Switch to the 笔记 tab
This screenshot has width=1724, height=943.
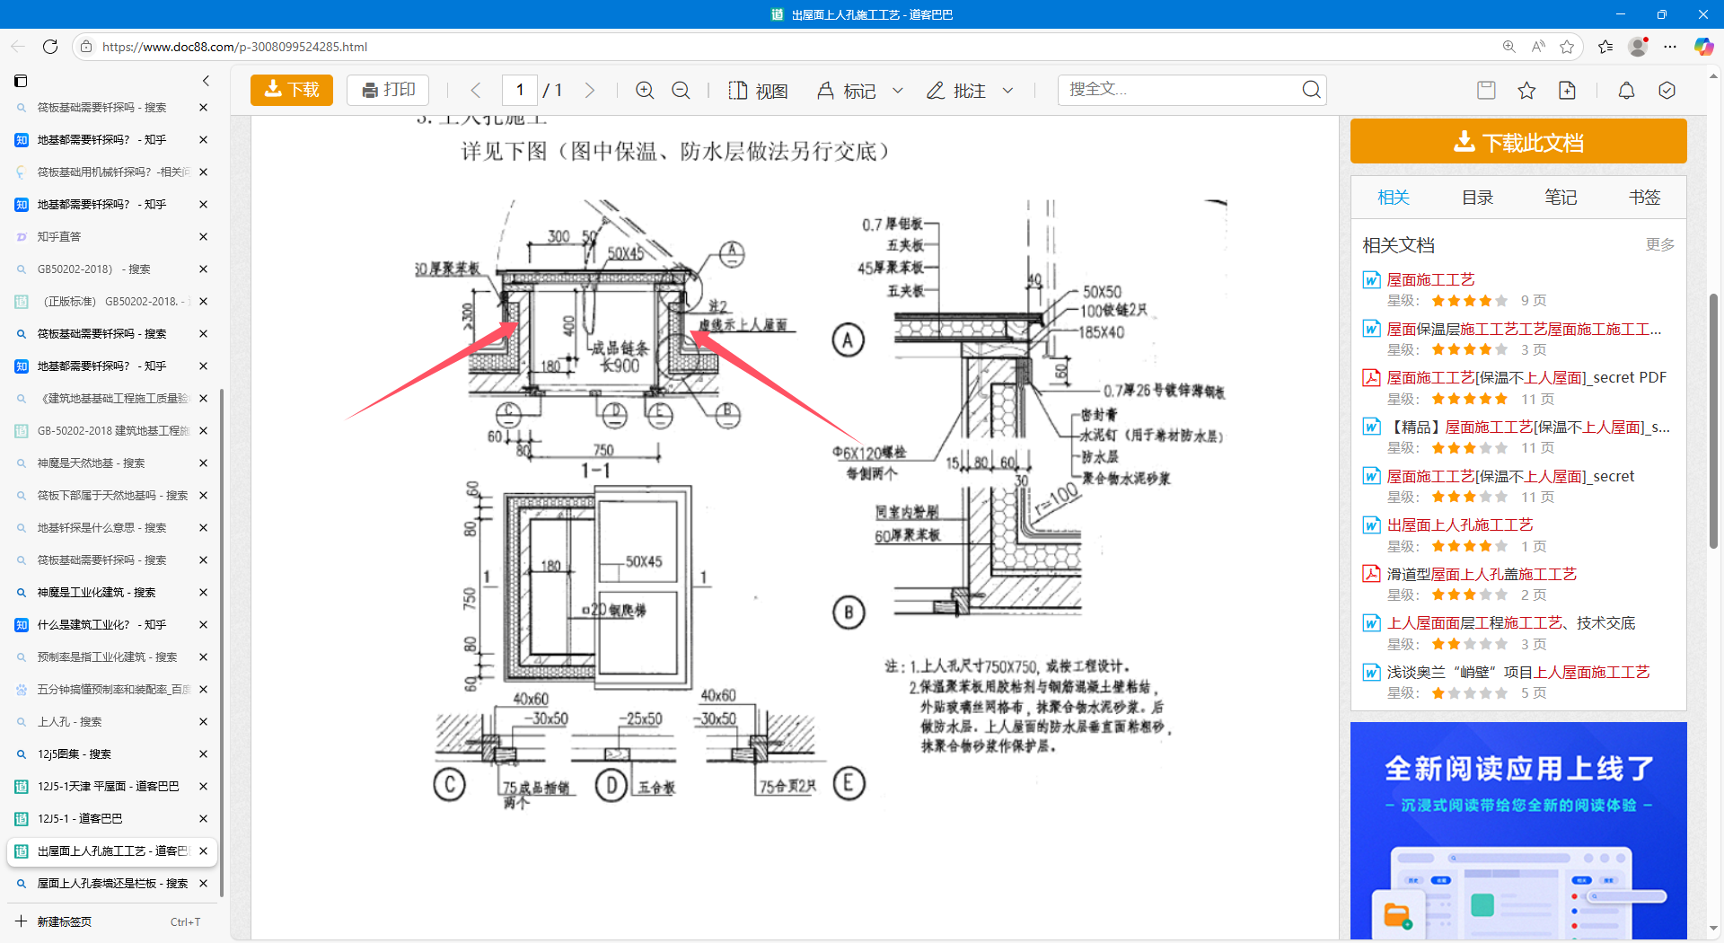pos(1561,198)
